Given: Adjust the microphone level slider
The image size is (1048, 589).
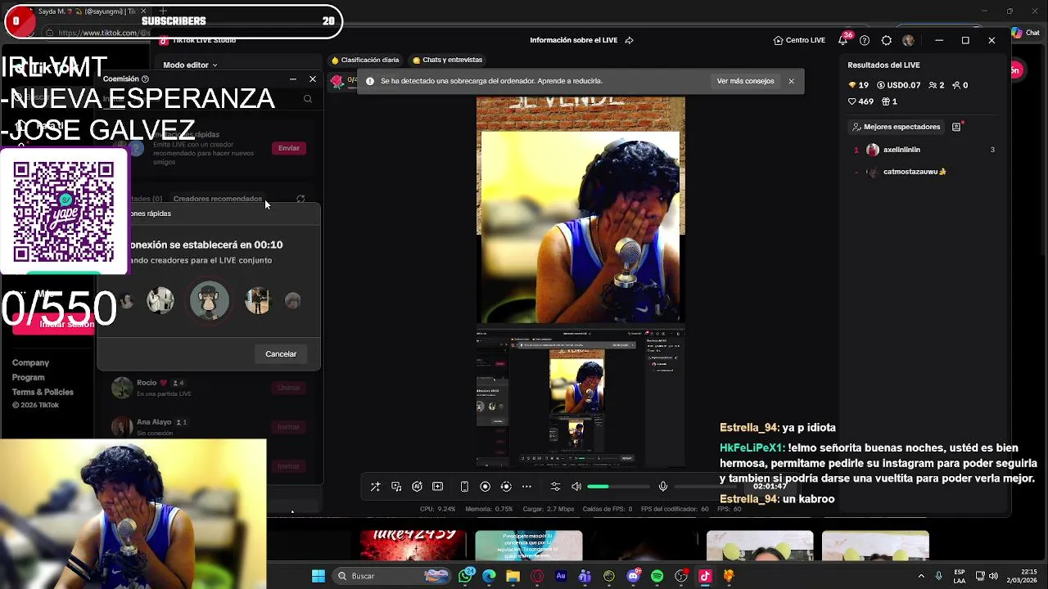Looking at the screenshot, I should click(x=705, y=487).
